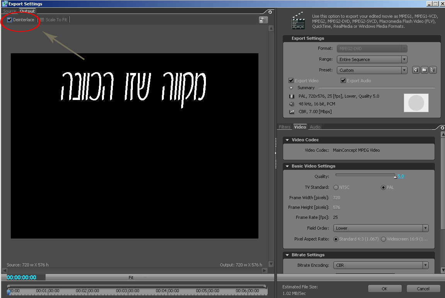
Task: Click '48 kHz, 16 bit, PCM' summary text
Action: tap(317, 104)
